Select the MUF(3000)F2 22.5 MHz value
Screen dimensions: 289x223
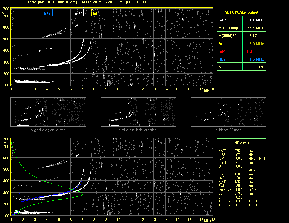255,28
